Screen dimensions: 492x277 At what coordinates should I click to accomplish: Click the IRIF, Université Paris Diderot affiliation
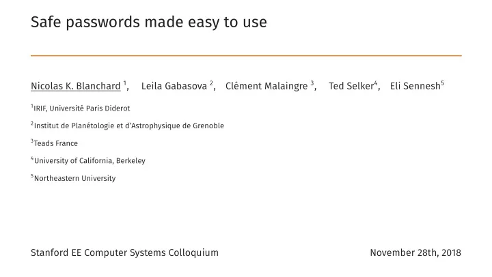81,108
